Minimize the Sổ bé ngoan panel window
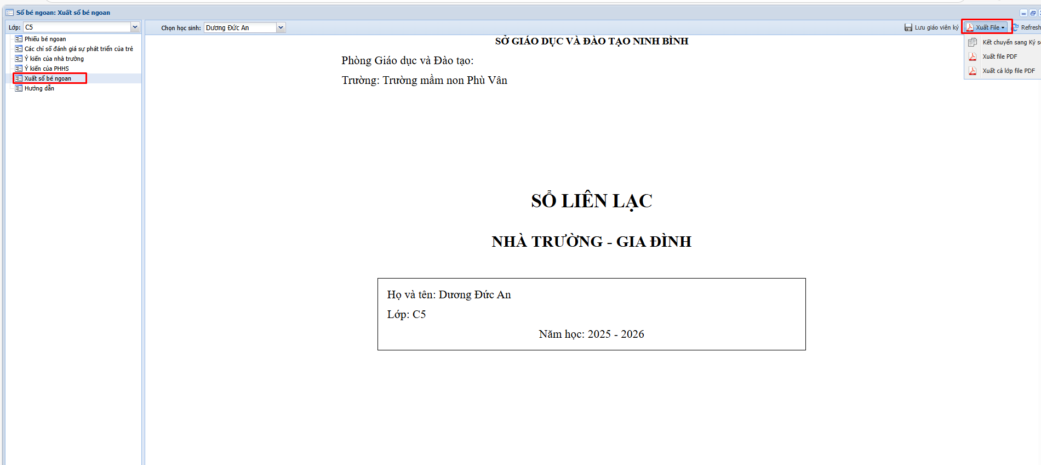The image size is (1041, 465). point(1023,13)
